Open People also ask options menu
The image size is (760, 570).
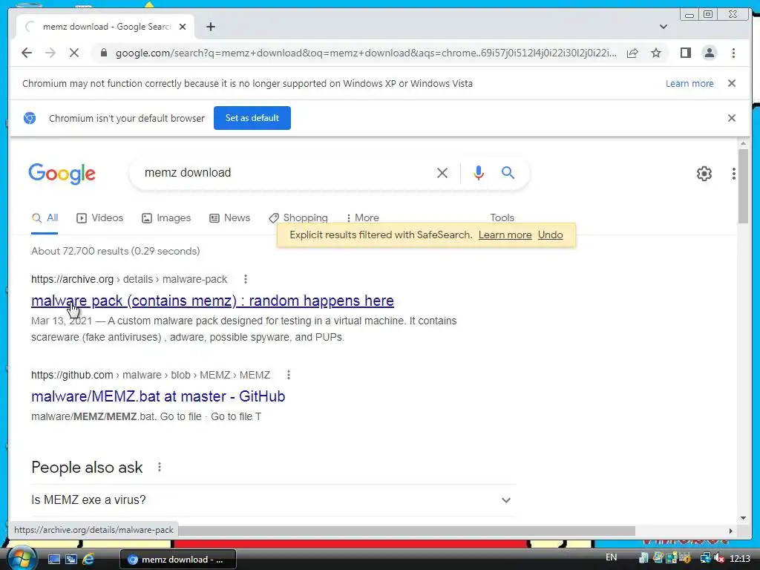(160, 468)
